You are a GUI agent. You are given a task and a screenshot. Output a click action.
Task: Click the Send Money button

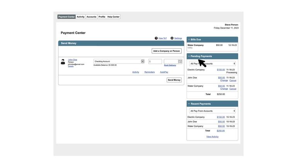point(174,80)
